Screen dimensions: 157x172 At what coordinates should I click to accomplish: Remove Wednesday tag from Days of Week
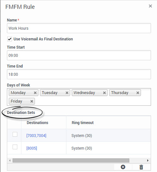[x=104, y=93]
